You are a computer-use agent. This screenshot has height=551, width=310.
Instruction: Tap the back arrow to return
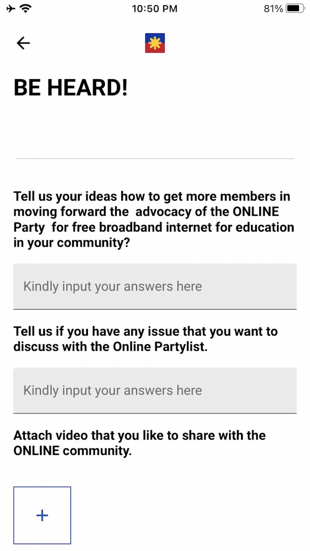(23, 43)
